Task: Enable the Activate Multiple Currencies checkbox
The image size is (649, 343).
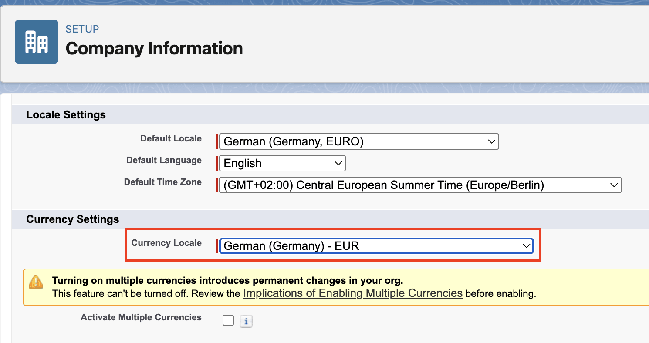Action: click(228, 320)
